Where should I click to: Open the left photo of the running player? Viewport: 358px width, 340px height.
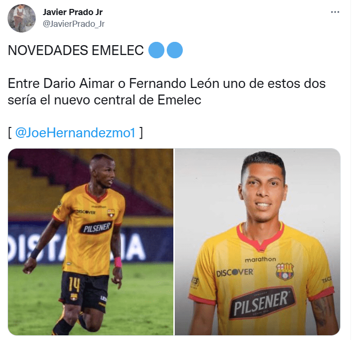[90, 242]
